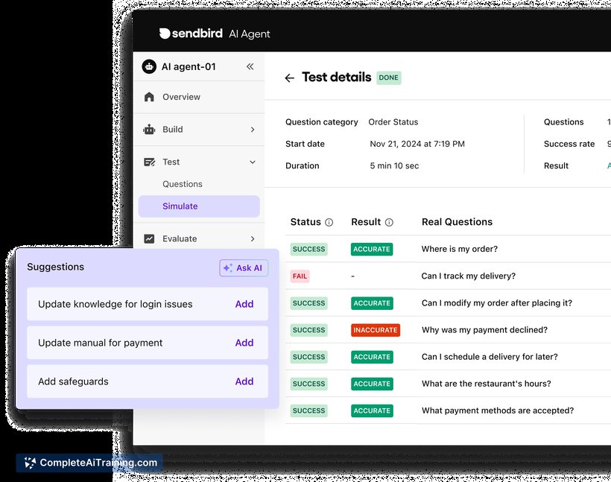The width and height of the screenshot is (611, 482).
Task: Open the Build section label
Action: (173, 130)
